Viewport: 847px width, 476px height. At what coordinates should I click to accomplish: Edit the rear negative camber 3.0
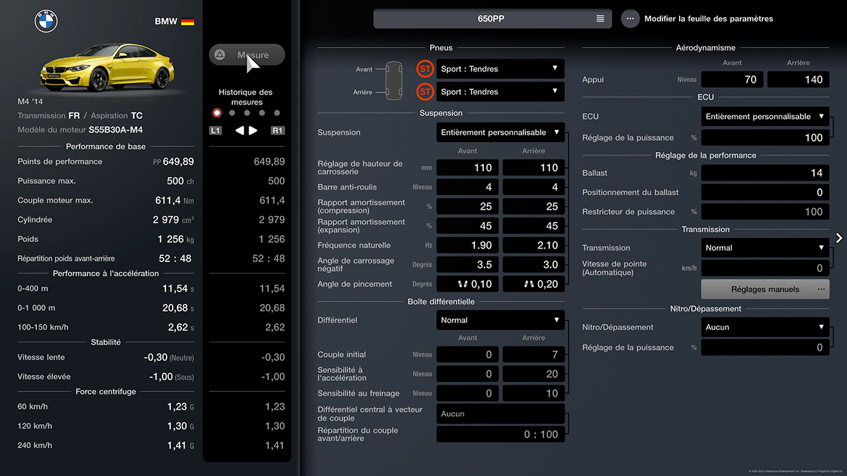click(x=533, y=264)
